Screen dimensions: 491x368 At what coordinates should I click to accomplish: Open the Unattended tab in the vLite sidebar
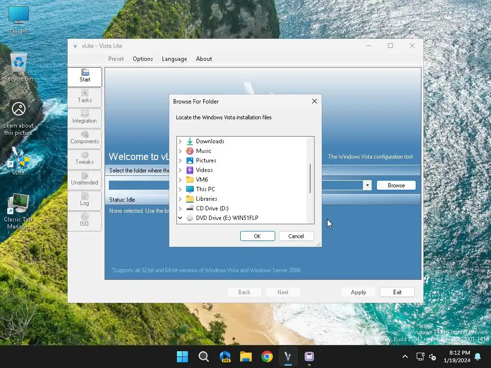tap(84, 180)
